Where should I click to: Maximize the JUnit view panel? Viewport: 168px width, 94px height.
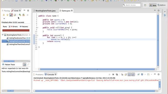coord(28,10)
